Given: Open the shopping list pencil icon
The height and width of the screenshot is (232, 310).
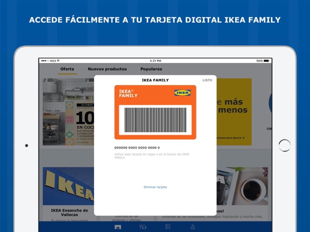Looking at the screenshot, I should coord(168,227).
